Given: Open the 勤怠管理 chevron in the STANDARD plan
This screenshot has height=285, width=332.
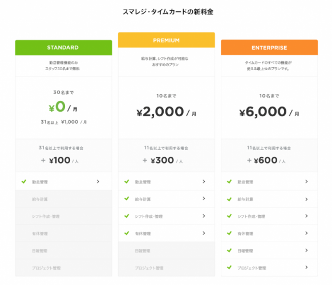Looking at the screenshot, I should [98, 181].
